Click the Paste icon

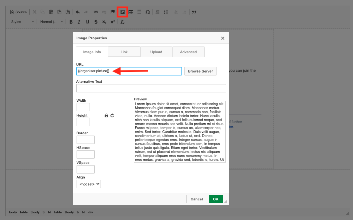pyautogui.click(x=51, y=12)
